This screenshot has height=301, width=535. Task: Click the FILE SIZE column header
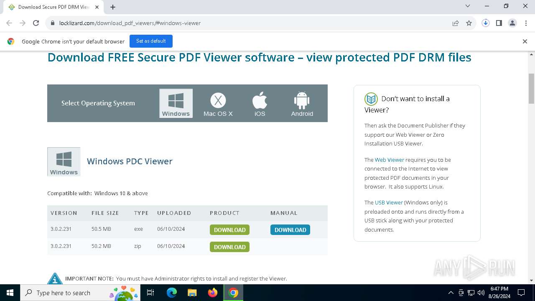(x=105, y=213)
